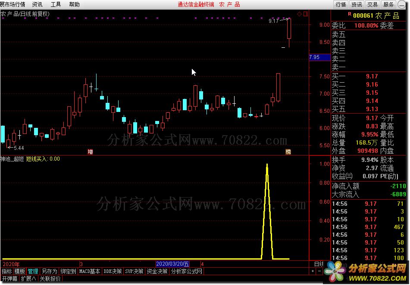
Task: Click the 买四 price 9.14
Action: (x=372, y=101)
